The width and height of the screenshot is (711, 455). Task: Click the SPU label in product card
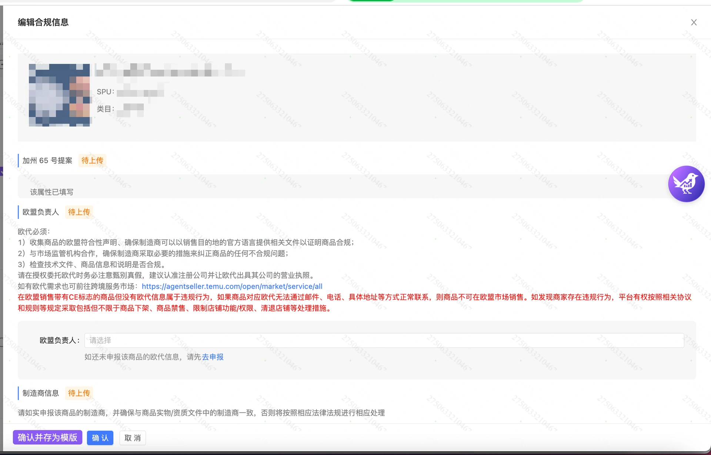[106, 92]
